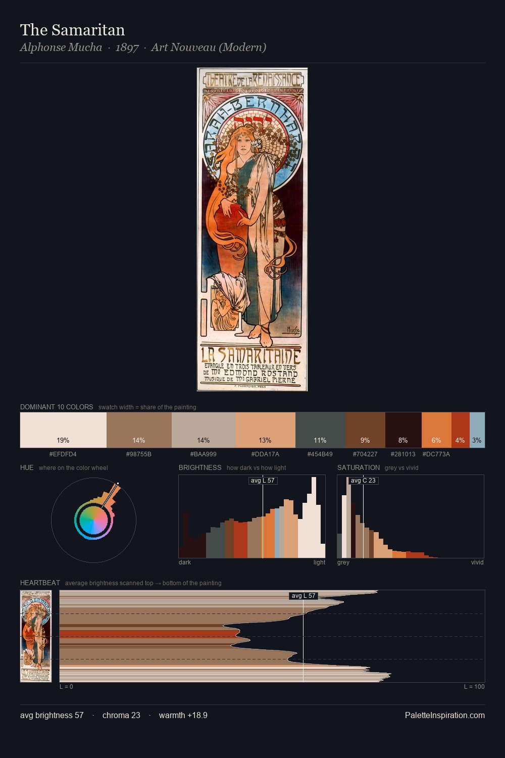Visit the PaletteInspiration.com link
Image resolution: width=505 pixels, height=758 pixels.
point(445,715)
